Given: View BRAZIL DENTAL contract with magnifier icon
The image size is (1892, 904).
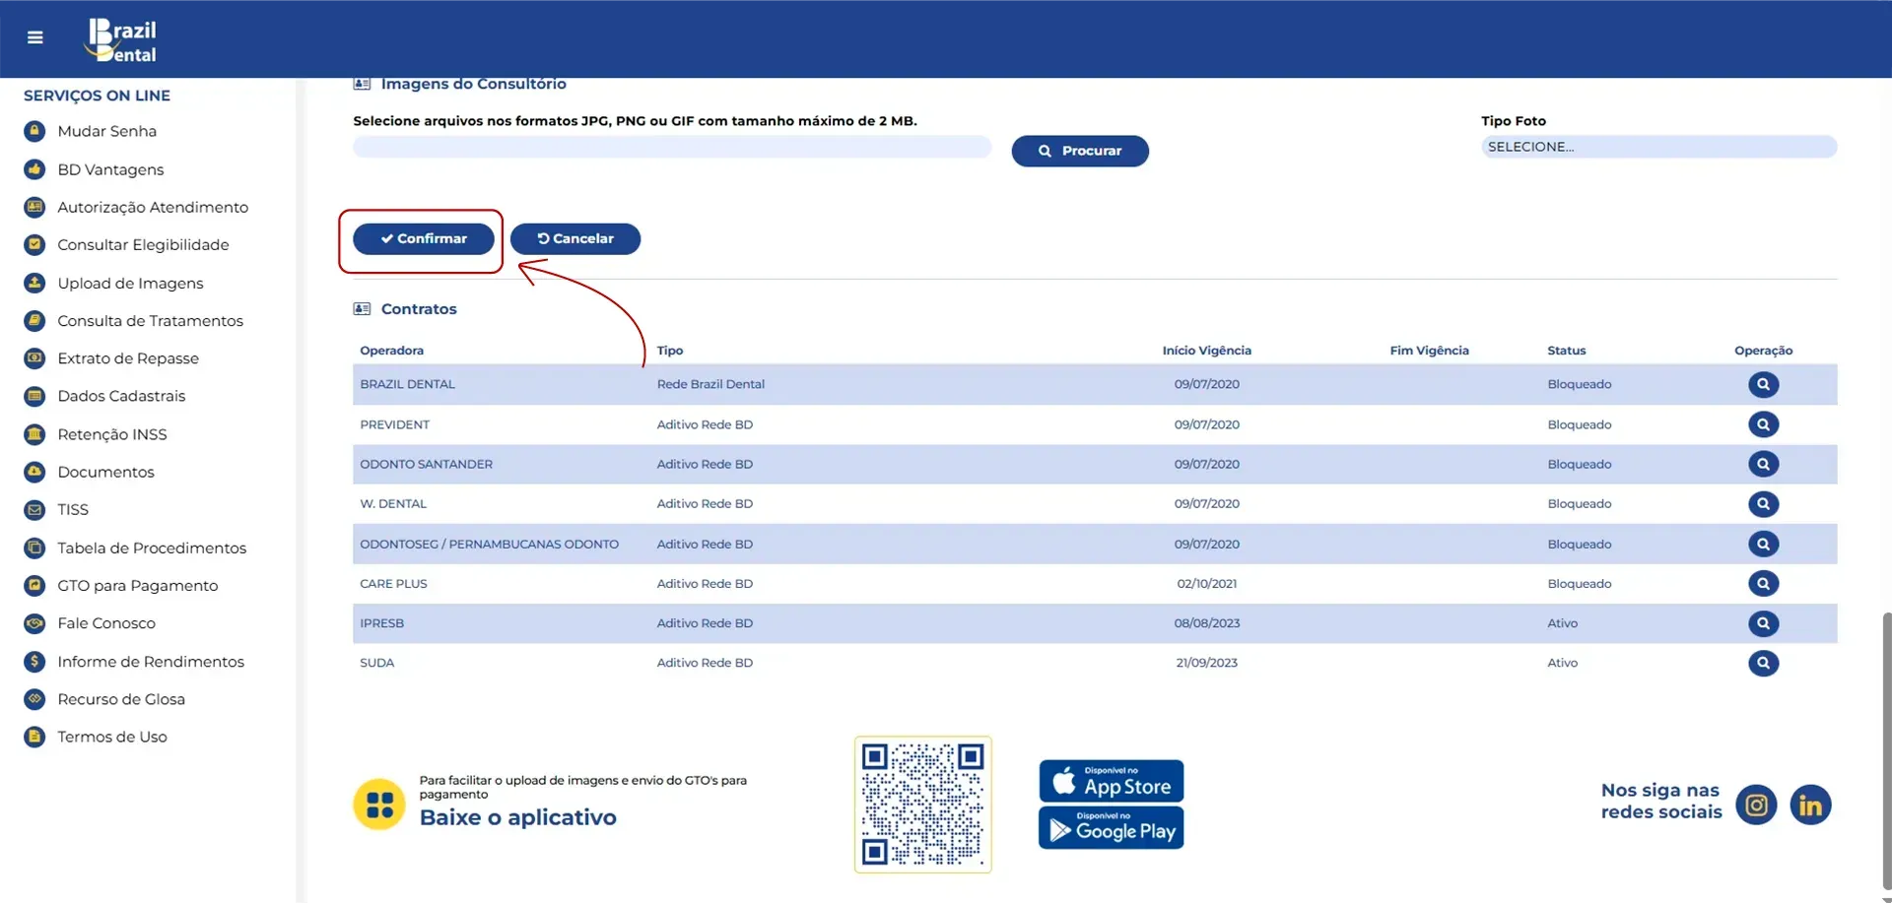Looking at the screenshot, I should (x=1763, y=384).
